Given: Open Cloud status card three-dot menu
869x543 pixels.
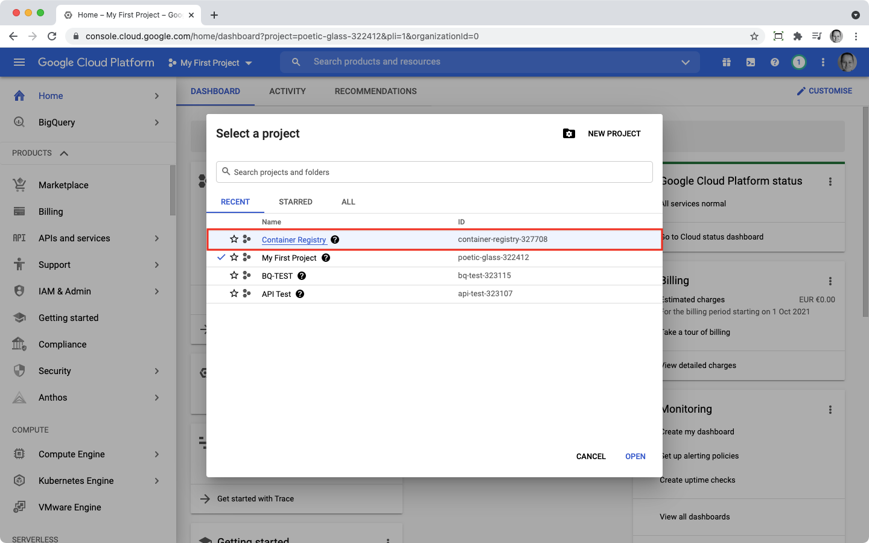Looking at the screenshot, I should [x=830, y=182].
